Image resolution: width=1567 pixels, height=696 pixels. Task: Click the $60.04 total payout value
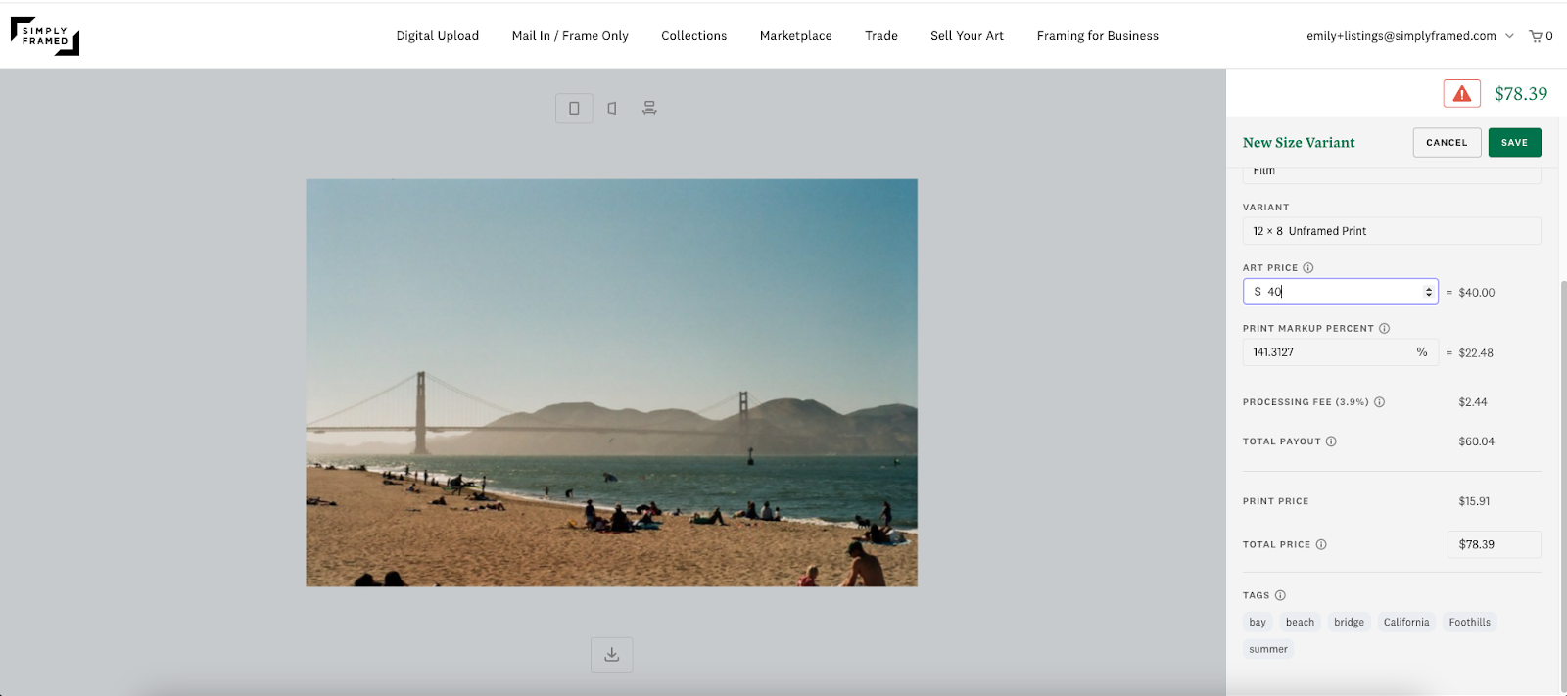click(1477, 441)
